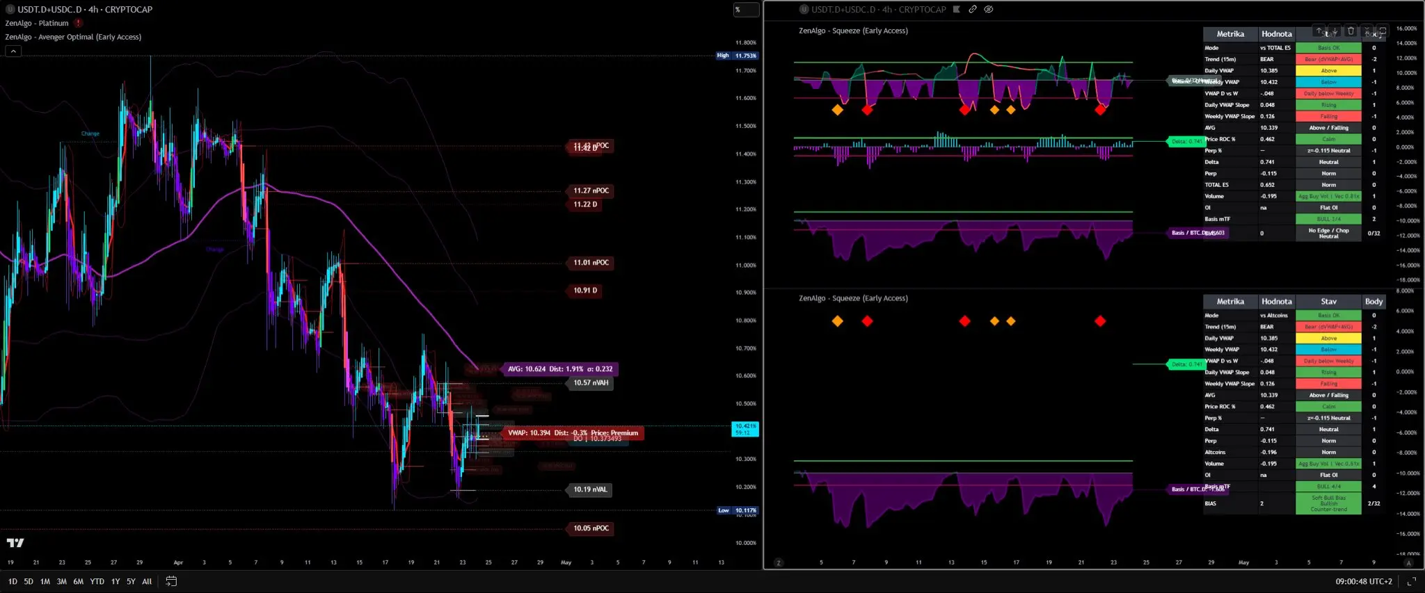The image size is (1425, 593).
Task: Click the last red diamond marker in lower pane
Action: (1100, 321)
